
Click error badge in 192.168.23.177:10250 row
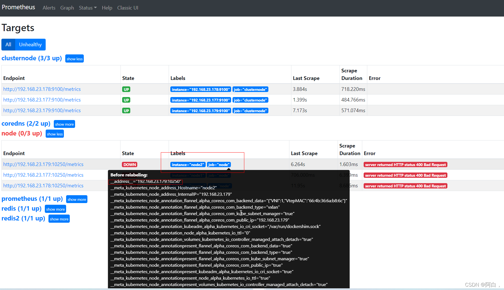coord(405,175)
